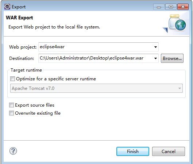This screenshot has width=193, height=164.
Task: Open the Destination path dropdown arrow
Action: tap(155, 58)
